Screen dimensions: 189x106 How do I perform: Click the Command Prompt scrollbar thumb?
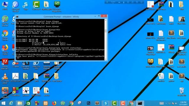tap(106, 31)
